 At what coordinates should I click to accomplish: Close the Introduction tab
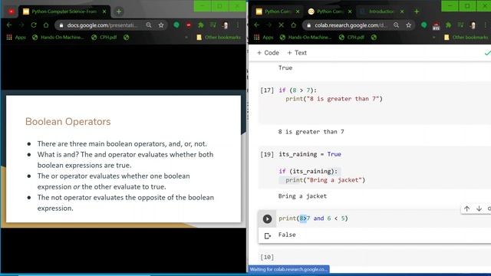pos(402,11)
